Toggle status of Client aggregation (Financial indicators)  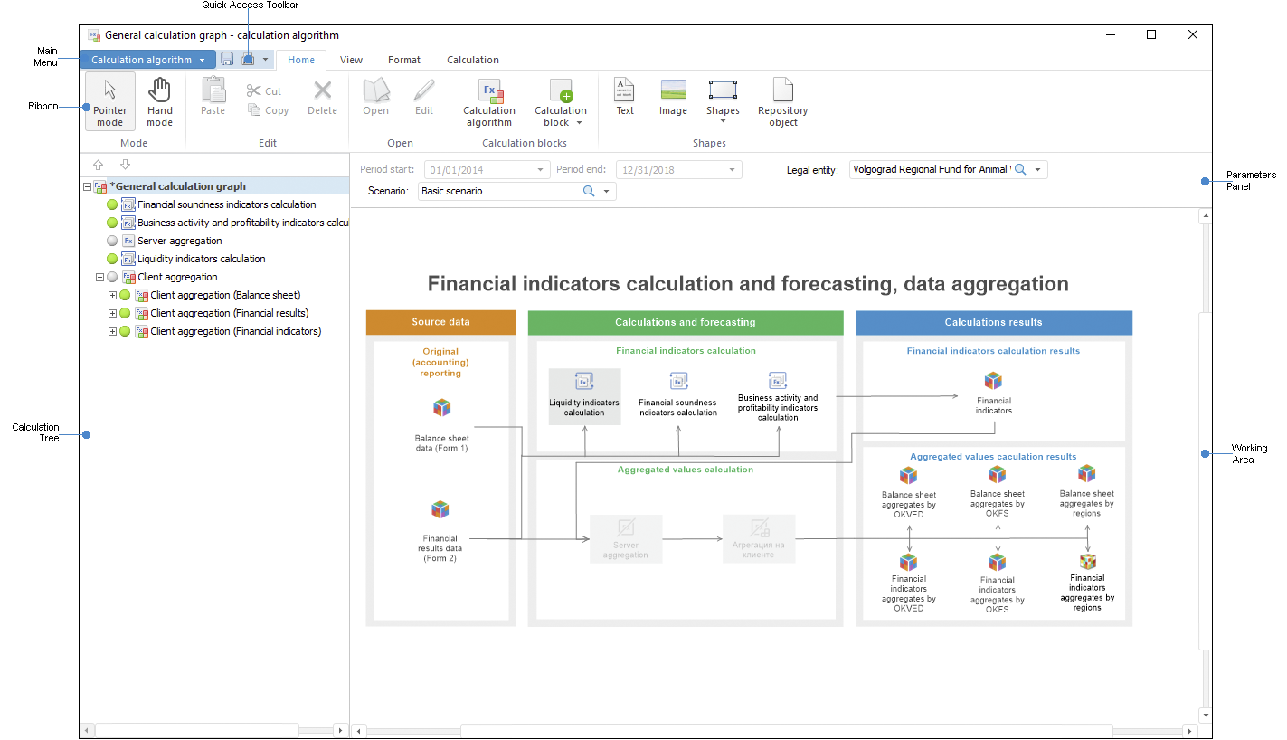pos(125,331)
